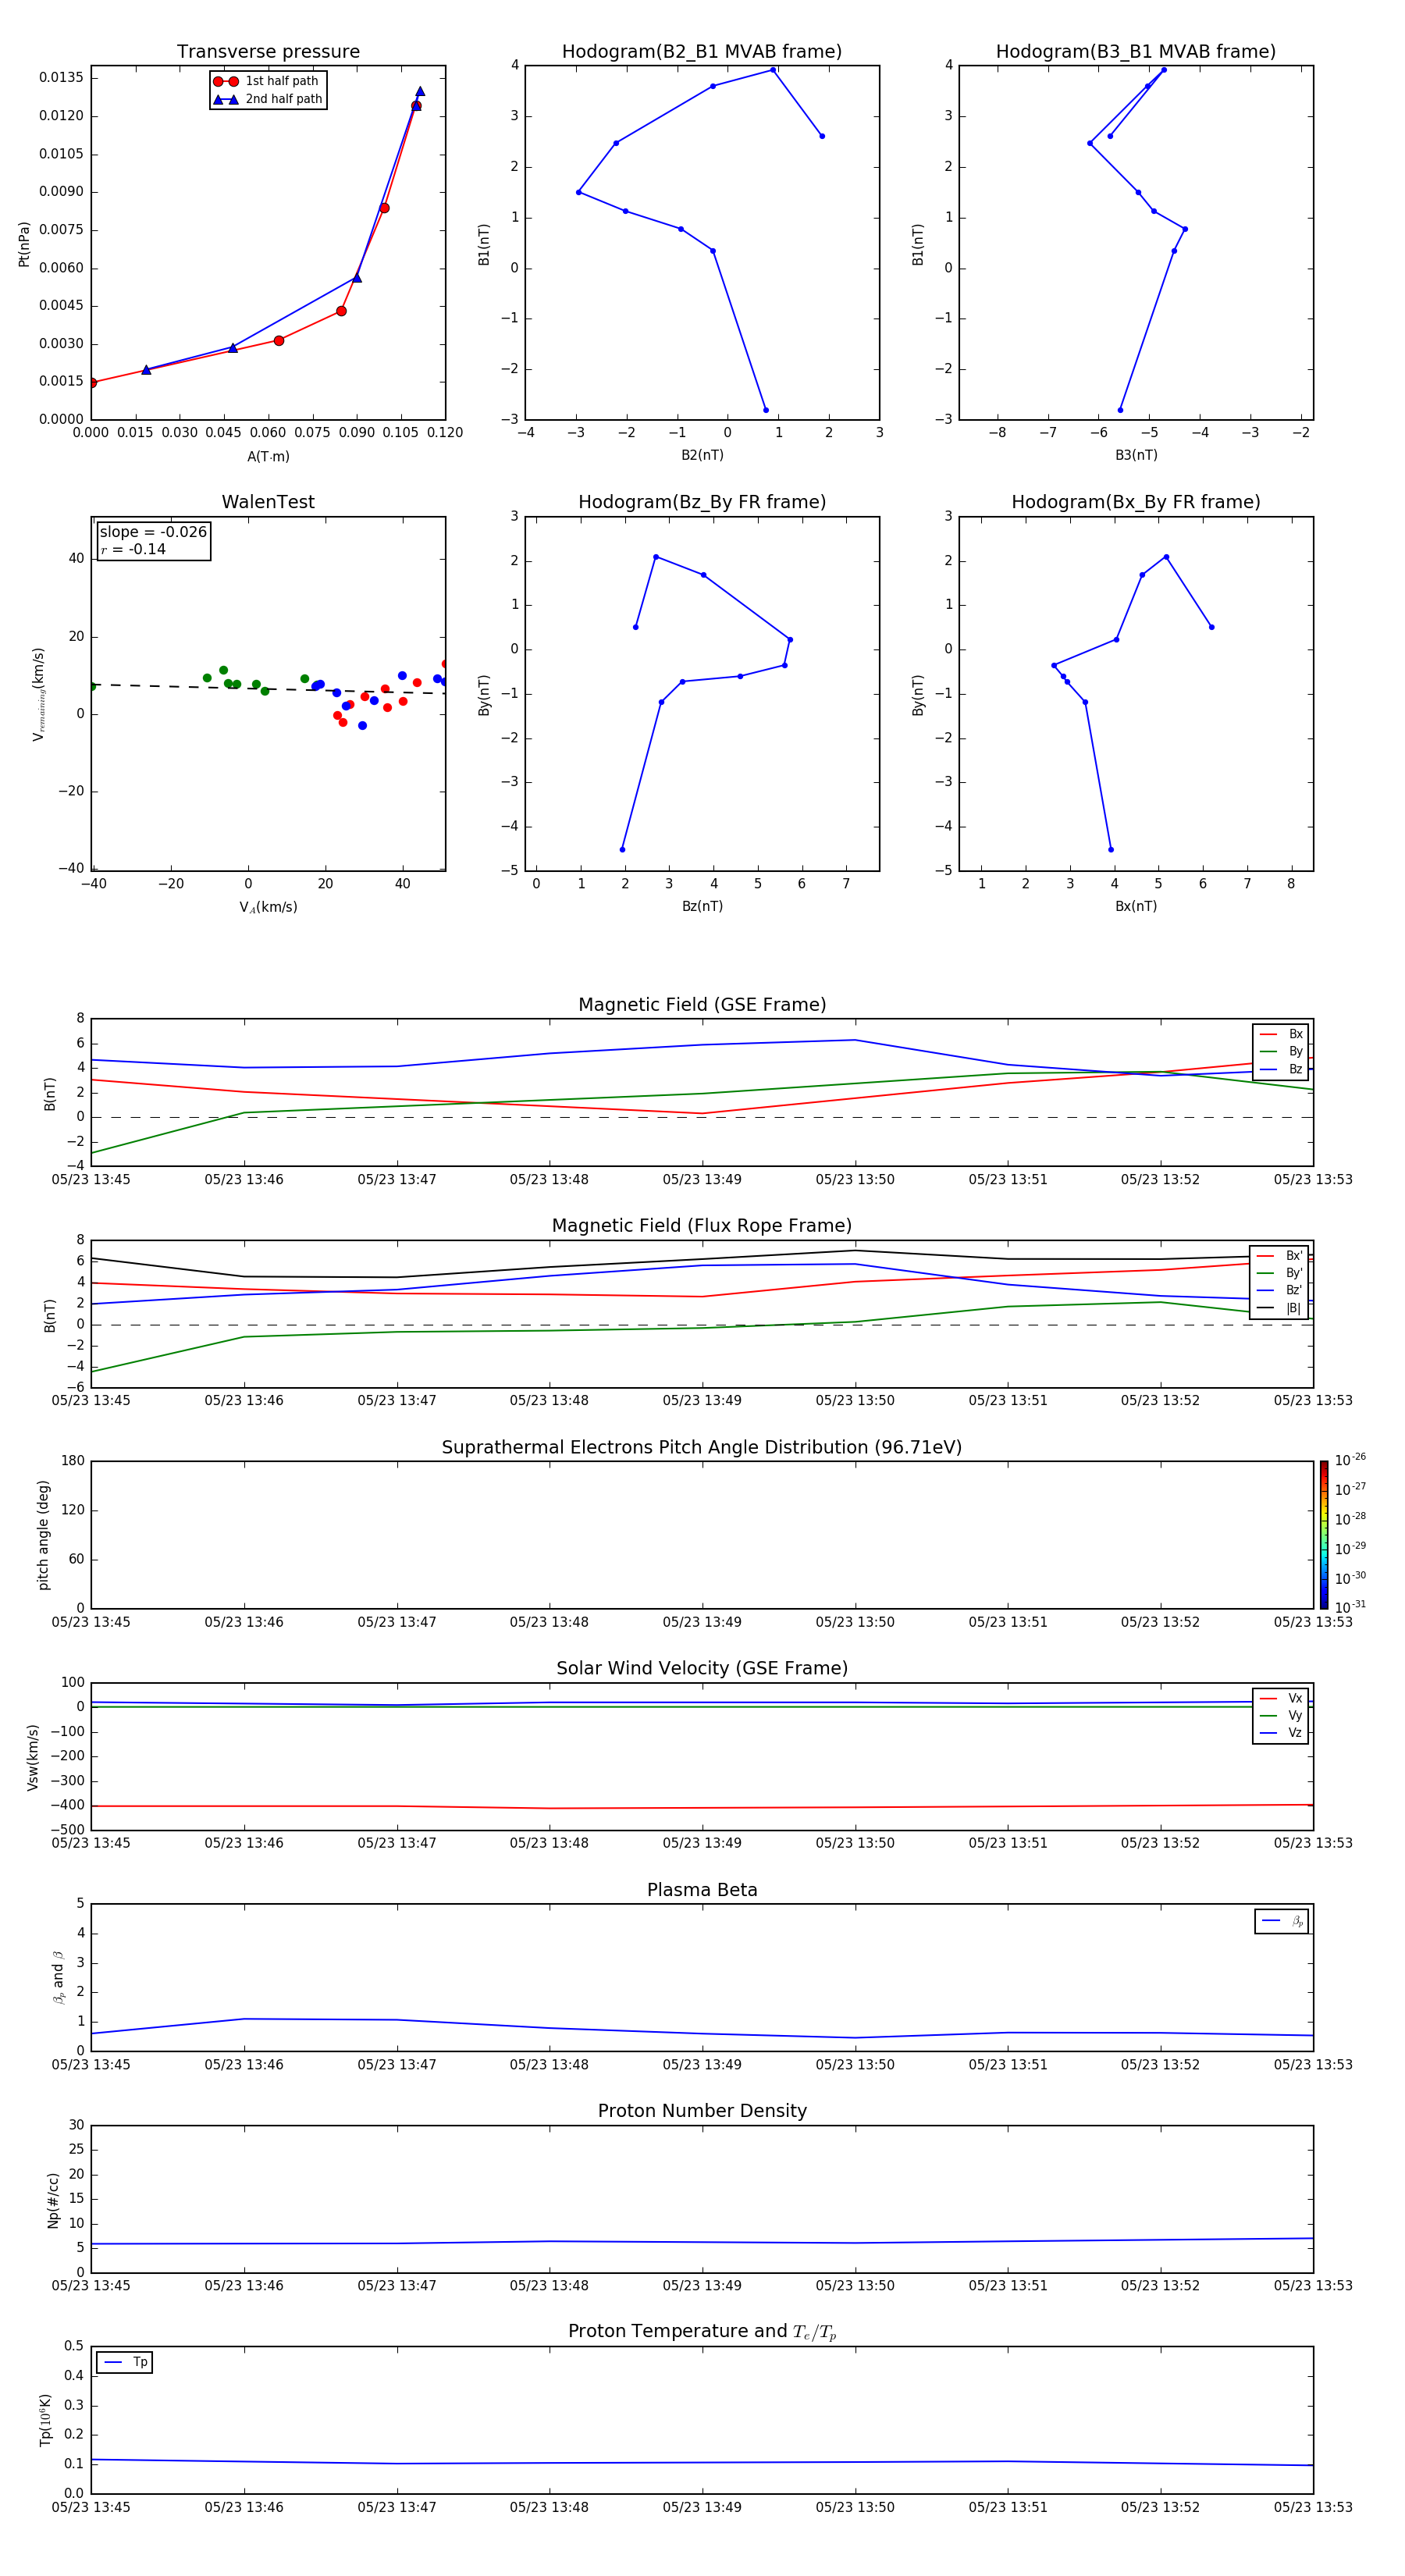Image resolution: width=1405 pixels, height=2576 pixels.
Task: Click the Hodogram(B2_B1 MVAB frame) title
Action: pos(702,52)
